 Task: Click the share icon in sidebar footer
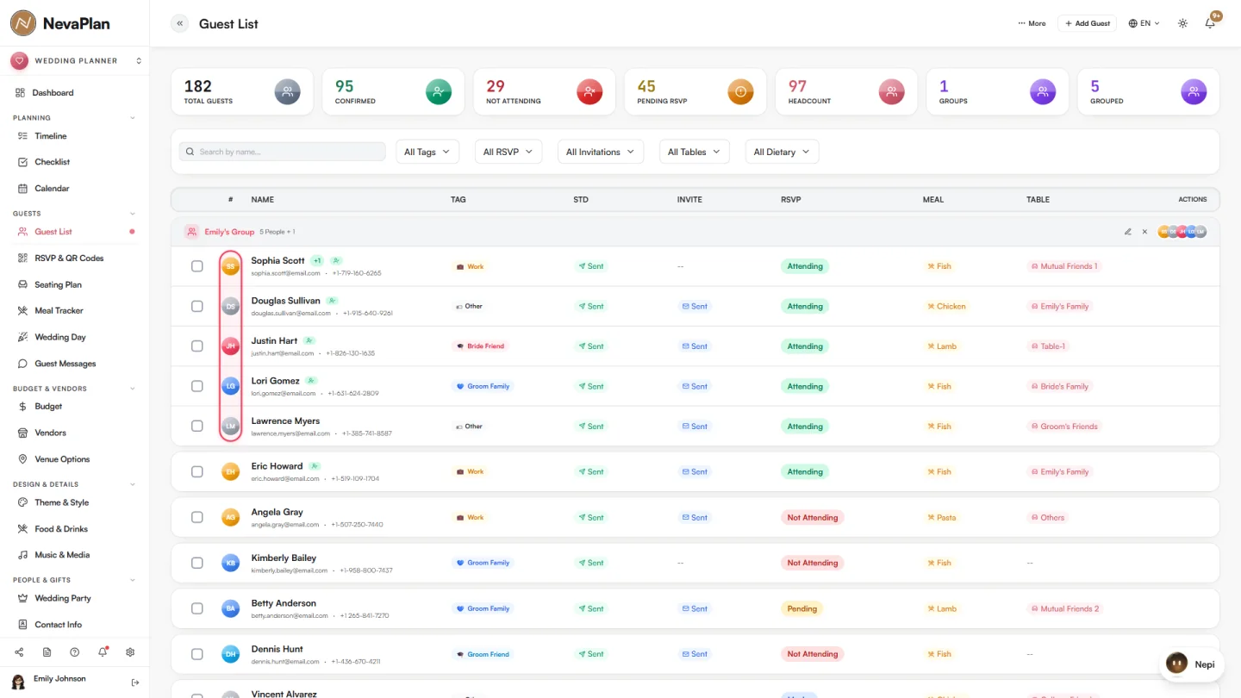[x=20, y=652]
